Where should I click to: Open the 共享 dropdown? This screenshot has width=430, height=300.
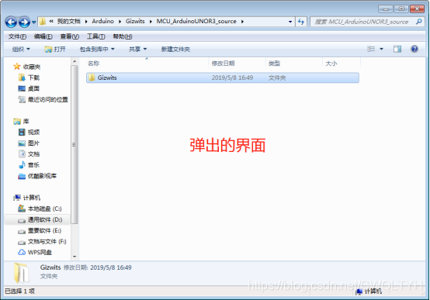click(137, 50)
